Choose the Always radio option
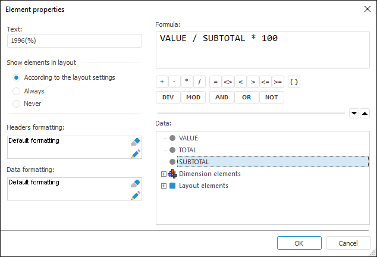377x257 pixels. point(17,91)
